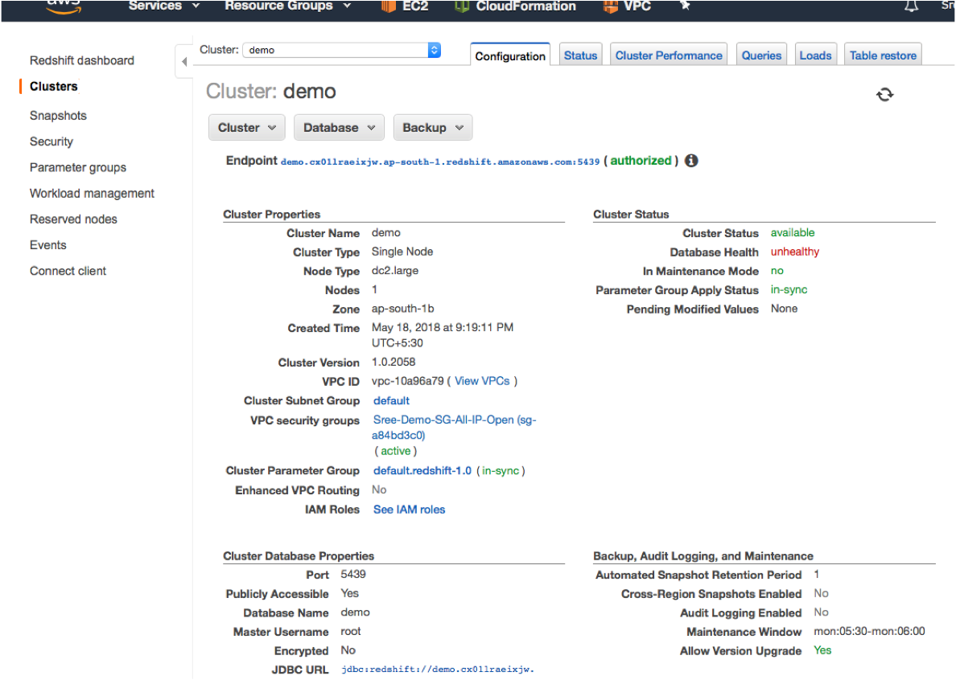The height and width of the screenshot is (680, 956).
Task: Open the VPC service from the navigation bar
Action: tap(627, 7)
